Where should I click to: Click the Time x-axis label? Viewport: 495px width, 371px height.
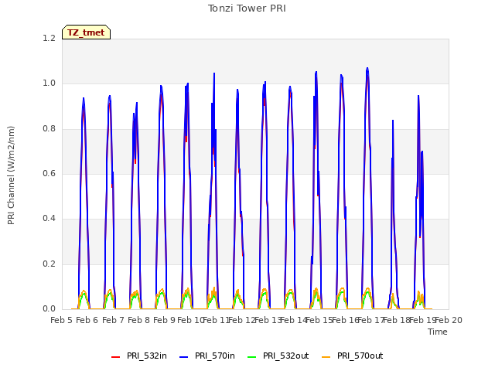(438, 332)
